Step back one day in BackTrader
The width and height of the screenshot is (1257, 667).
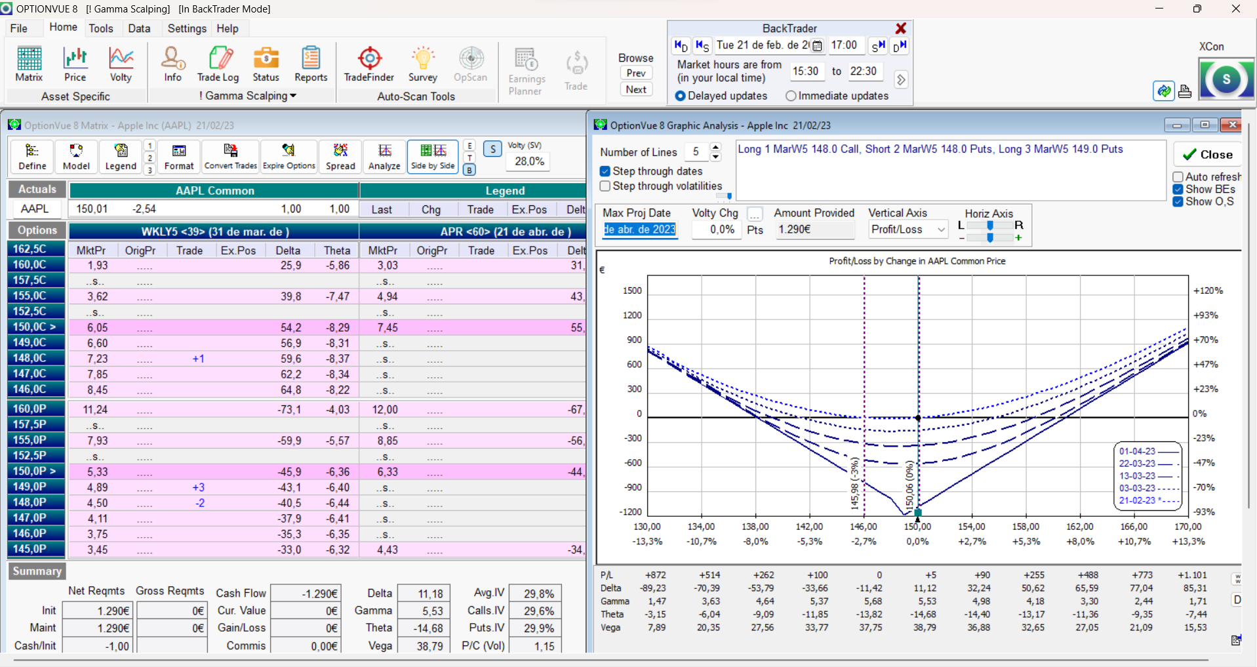click(681, 45)
